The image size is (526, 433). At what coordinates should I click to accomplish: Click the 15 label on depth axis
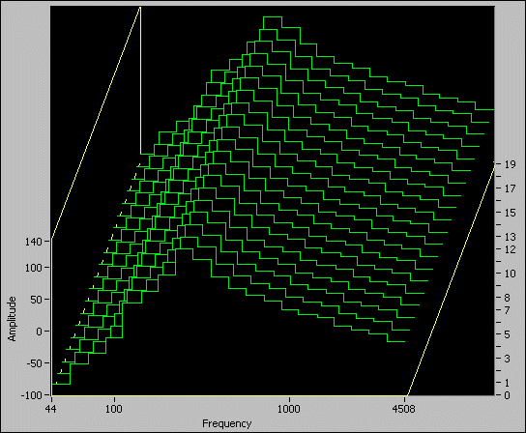click(510, 213)
